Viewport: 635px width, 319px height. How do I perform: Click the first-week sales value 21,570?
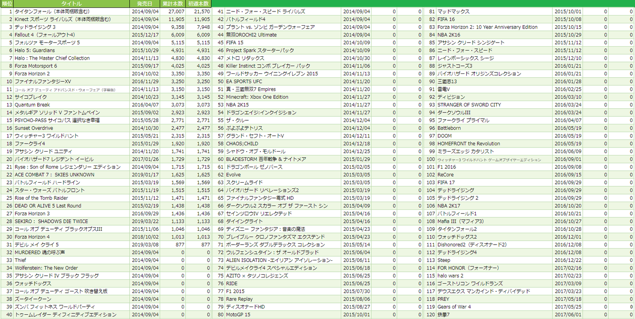point(202,11)
